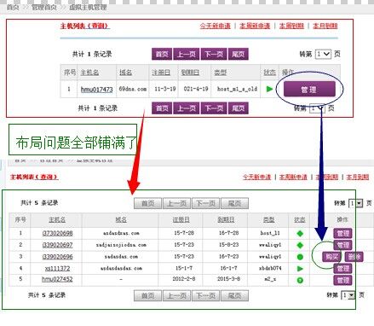374x326 pixels.
Task: Click green diamond status icon in row 2
Action: tap(300, 245)
